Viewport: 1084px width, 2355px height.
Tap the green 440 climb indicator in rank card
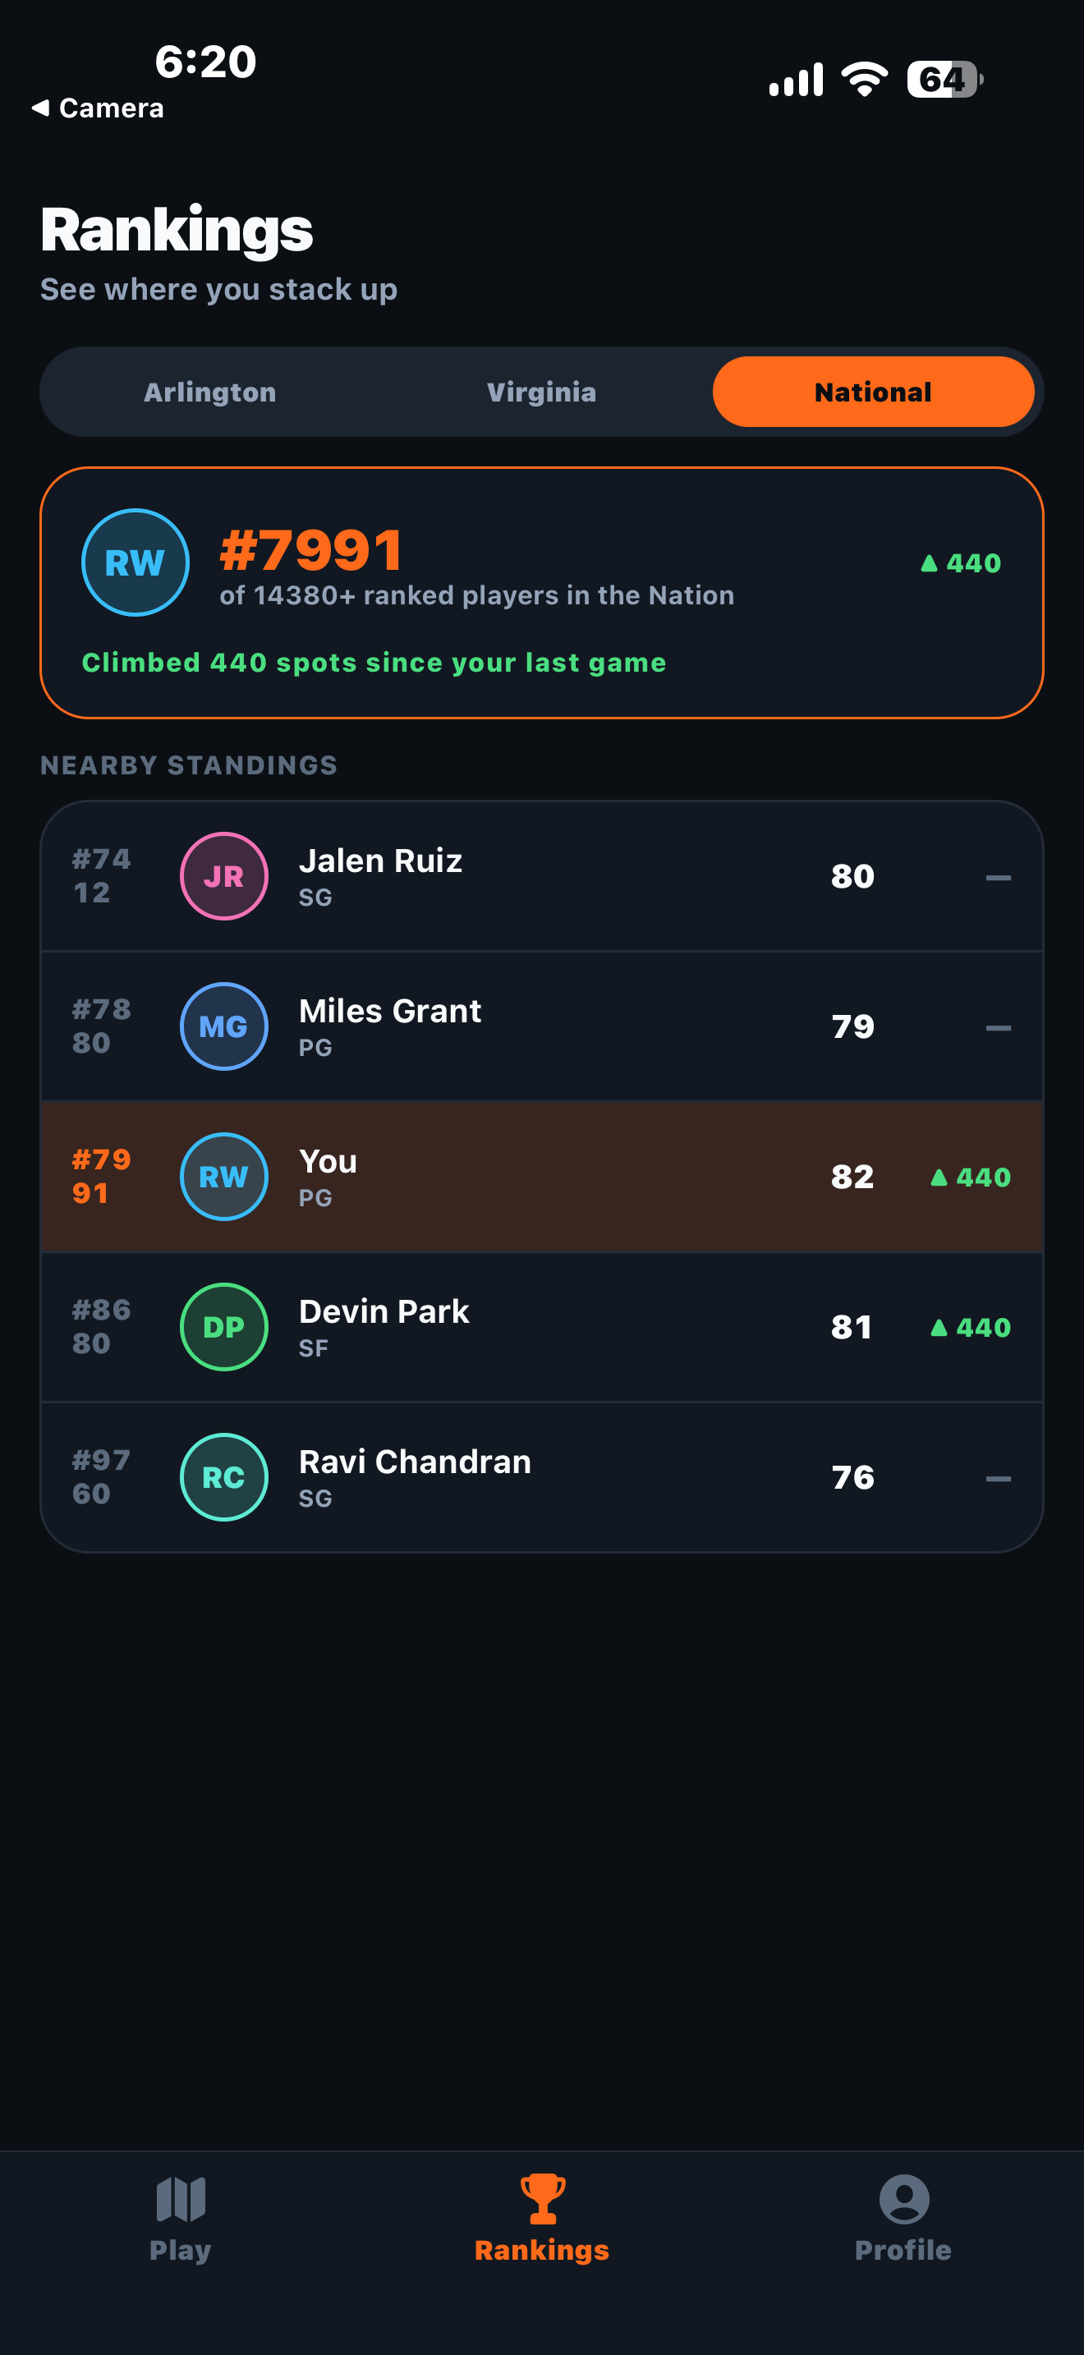(x=961, y=563)
